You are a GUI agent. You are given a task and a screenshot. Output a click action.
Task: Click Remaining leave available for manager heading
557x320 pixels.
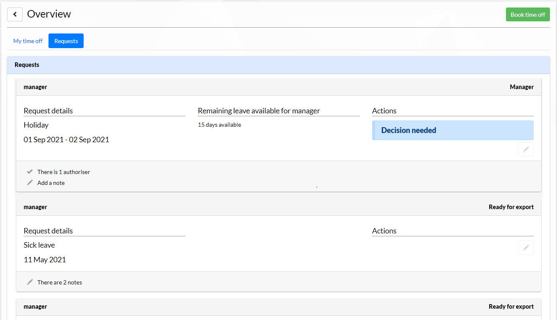pos(259,111)
